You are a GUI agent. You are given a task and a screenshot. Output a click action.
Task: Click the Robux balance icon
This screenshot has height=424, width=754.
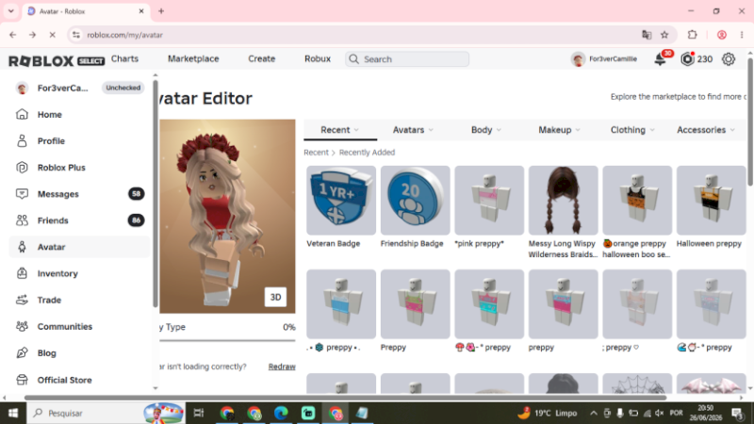(x=688, y=59)
